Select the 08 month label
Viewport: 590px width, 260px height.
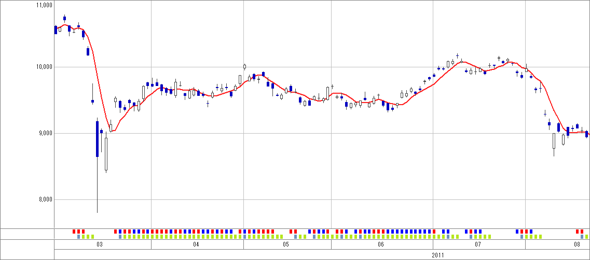pos(577,244)
